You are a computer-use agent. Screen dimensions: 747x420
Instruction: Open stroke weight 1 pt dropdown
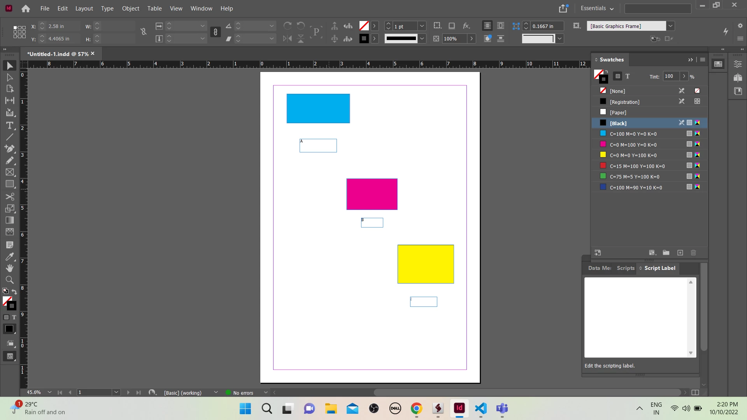(x=422, y=26)
